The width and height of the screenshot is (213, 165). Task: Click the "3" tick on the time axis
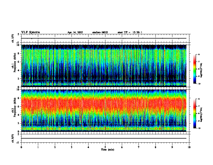[72, 147]
